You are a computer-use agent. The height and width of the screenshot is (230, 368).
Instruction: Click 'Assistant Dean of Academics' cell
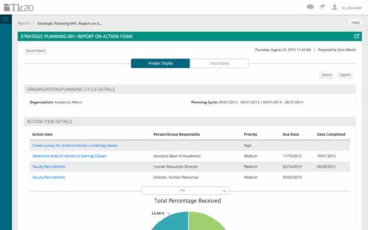[x=177, y=156]
